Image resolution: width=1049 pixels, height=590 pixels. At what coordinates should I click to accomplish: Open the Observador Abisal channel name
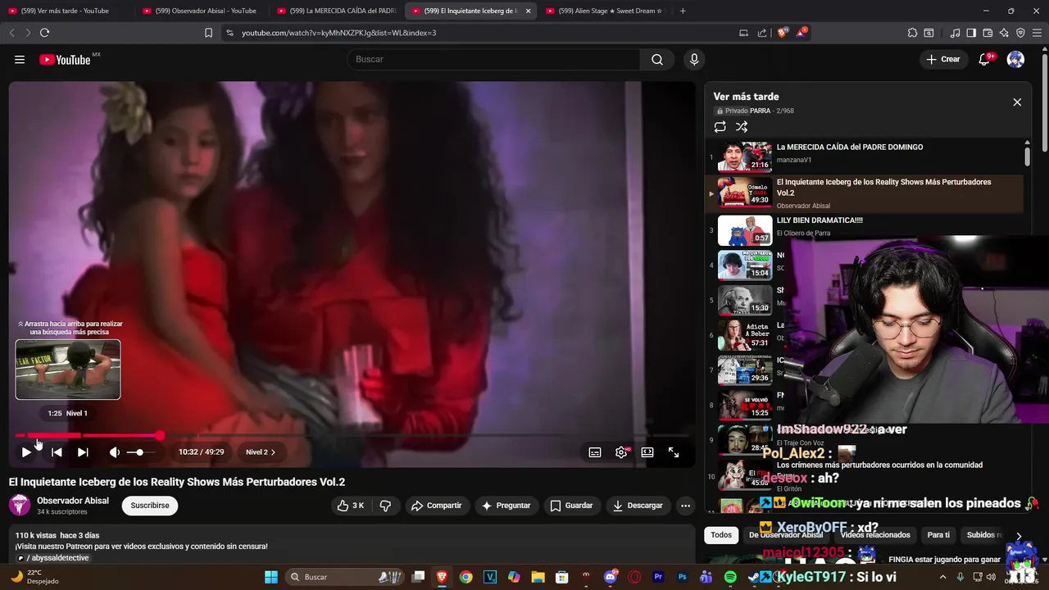tap(73, 501)
